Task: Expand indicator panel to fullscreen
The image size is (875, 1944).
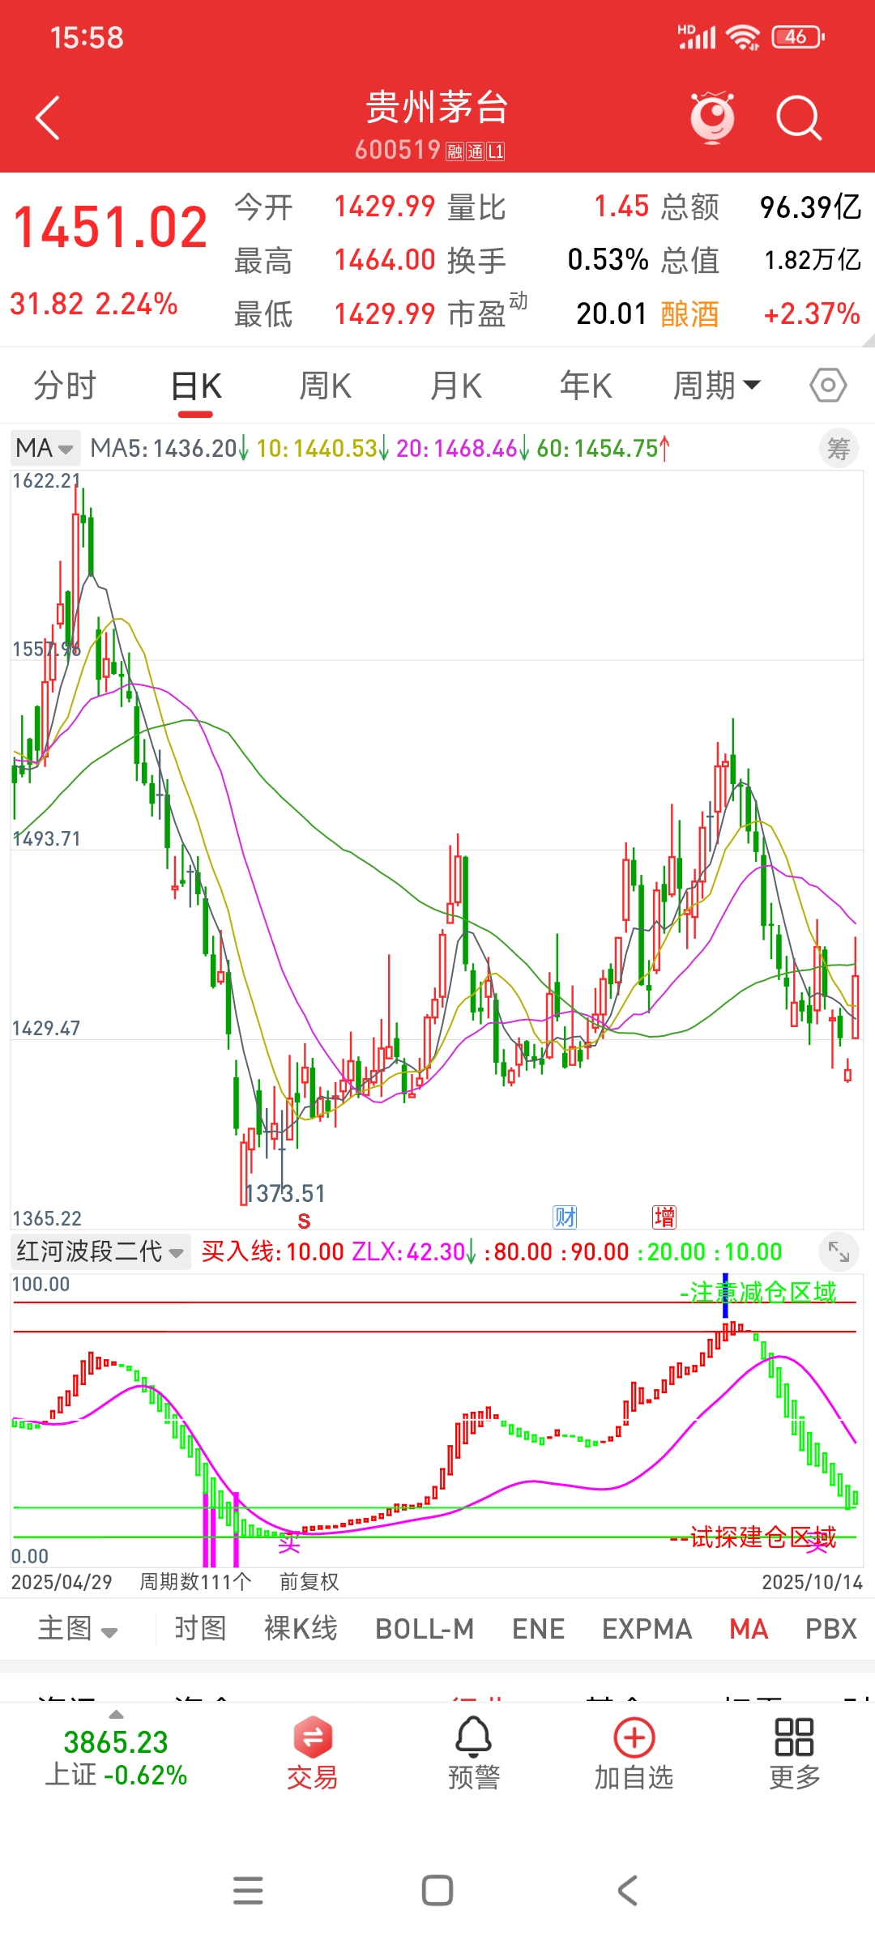Action: point(839,1252)
